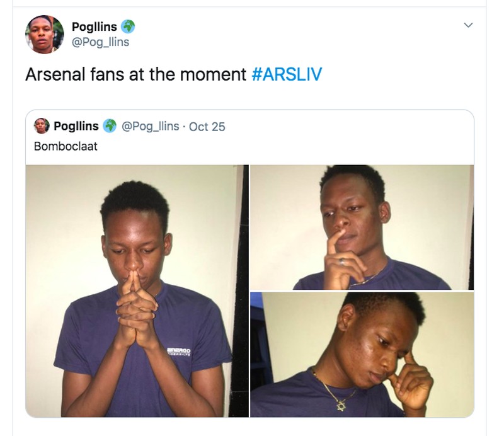Image resolution: width=504 pixels, height=436 pixels.
Task: Click the @Pog_llins handle under the main name
Action: tap(101, 42)
